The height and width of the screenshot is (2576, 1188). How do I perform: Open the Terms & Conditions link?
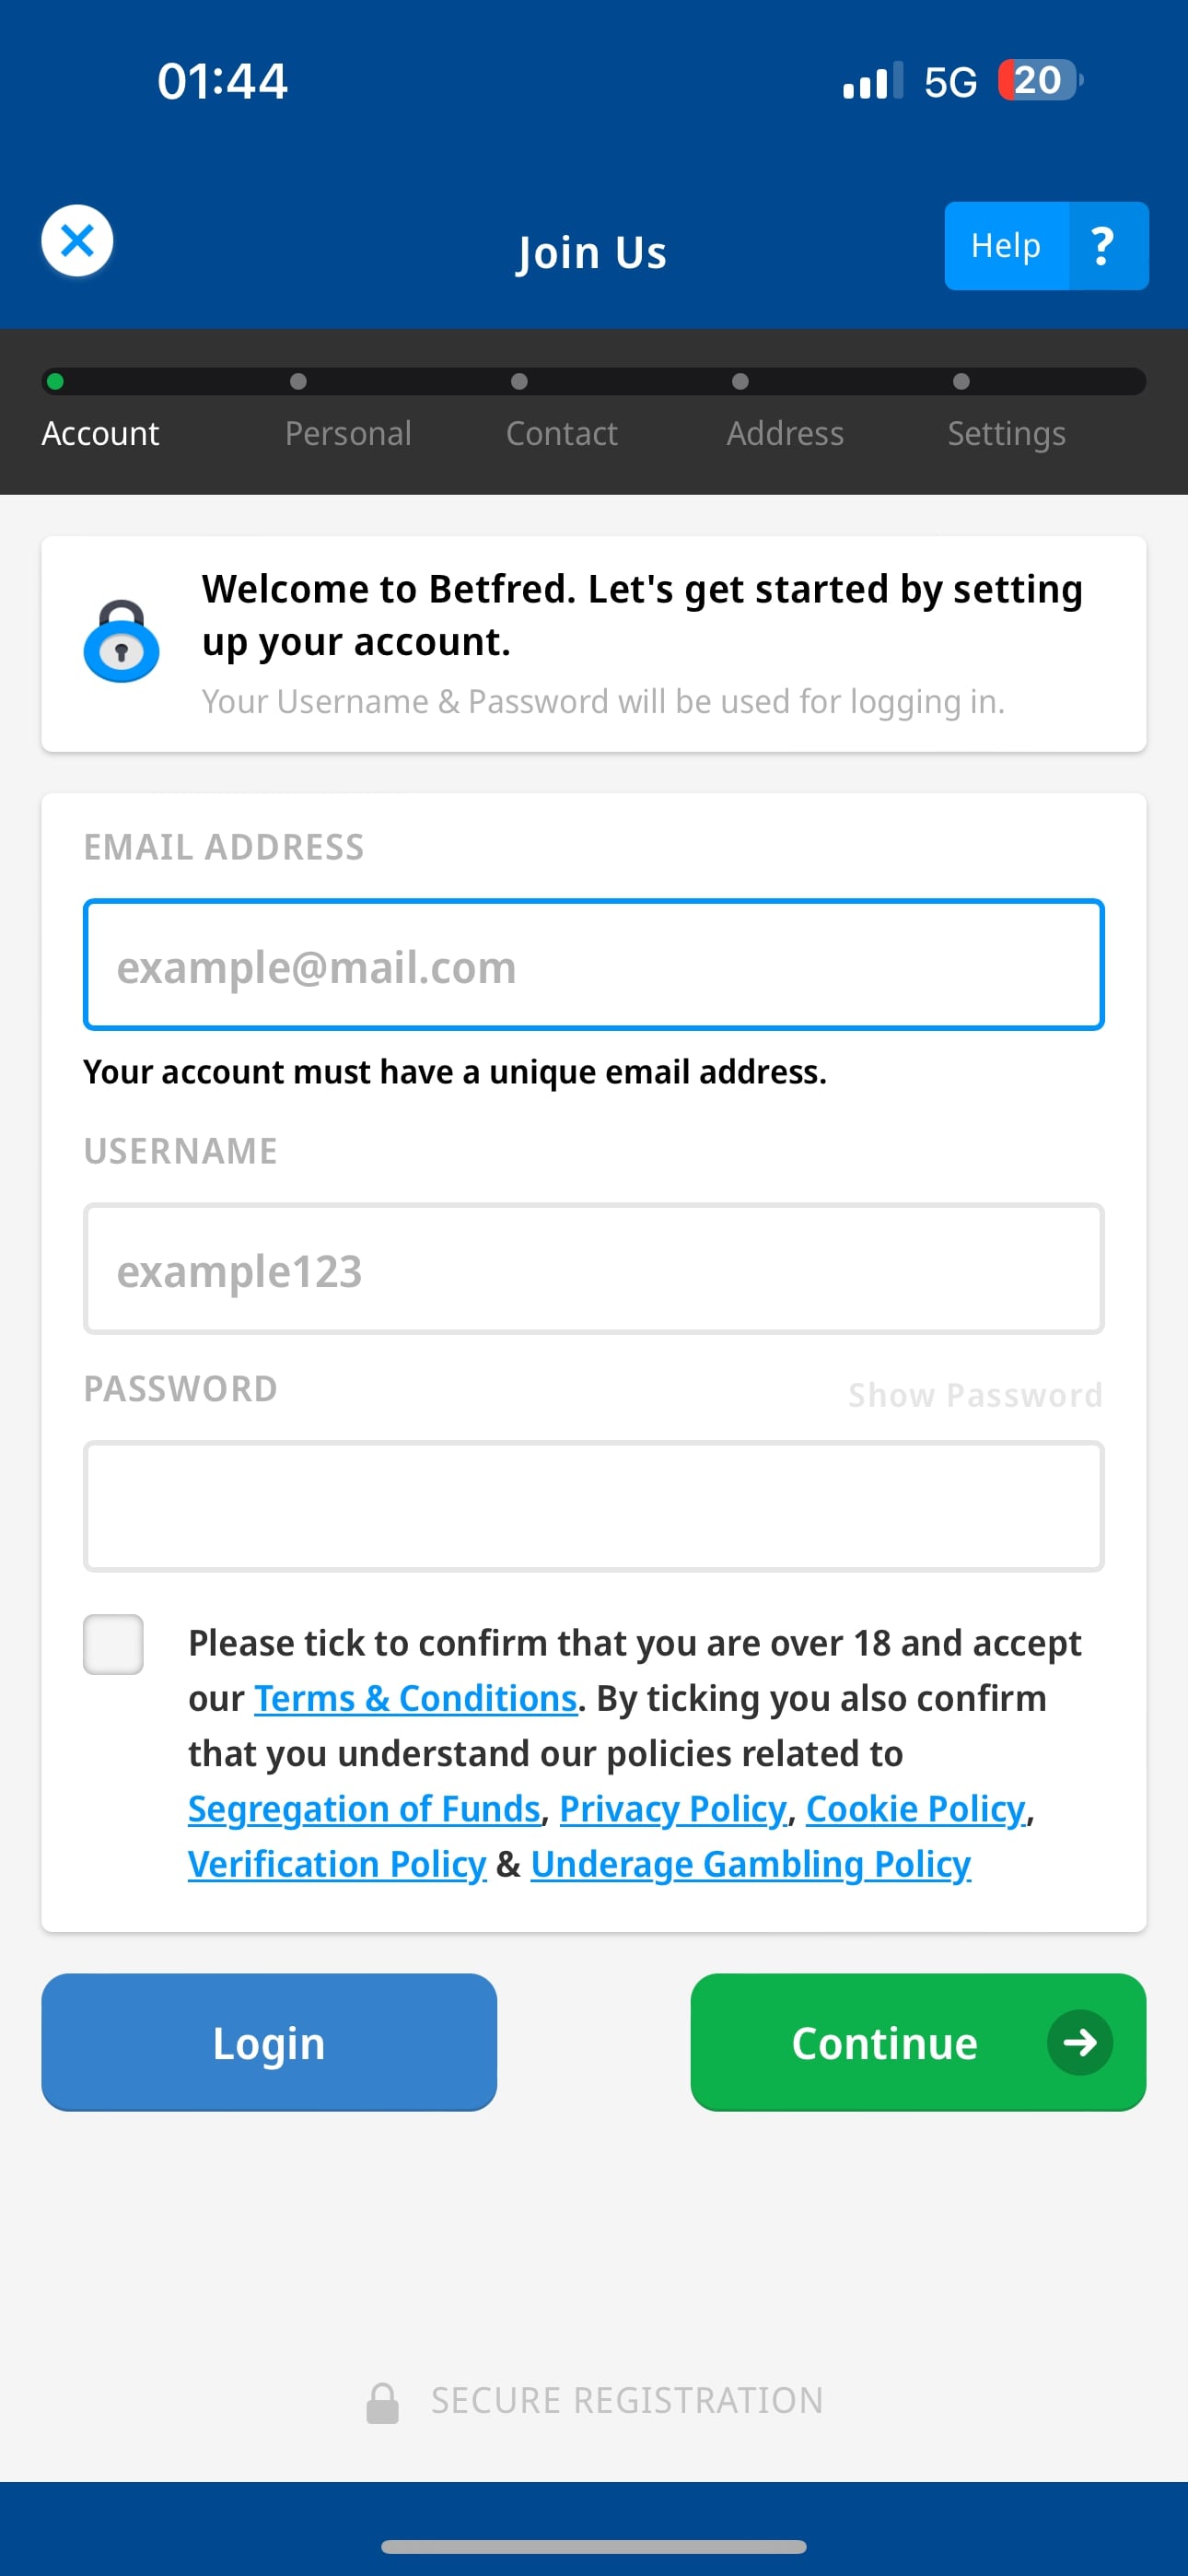pyautogui.click(x=415, y=1697)
